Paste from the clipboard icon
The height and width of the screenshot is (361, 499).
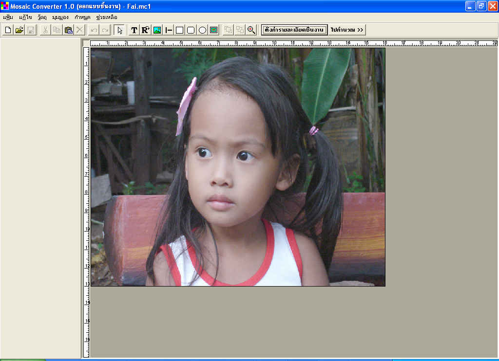[68, 30]
